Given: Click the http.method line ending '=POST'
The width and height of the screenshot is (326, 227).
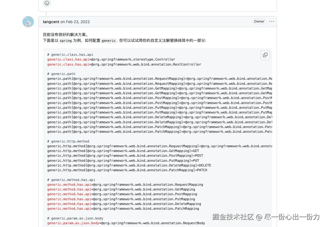Looking at the screenshot, I should click(x=125, y=156).
